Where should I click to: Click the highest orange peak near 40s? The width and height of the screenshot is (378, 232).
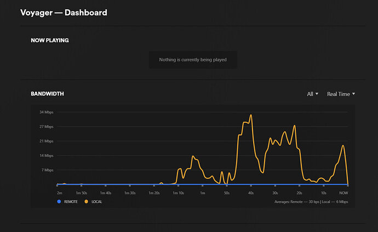251,115
